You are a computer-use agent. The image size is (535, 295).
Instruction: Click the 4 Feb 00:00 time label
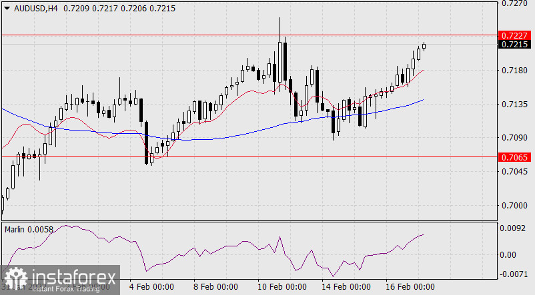tap(151, 287)
